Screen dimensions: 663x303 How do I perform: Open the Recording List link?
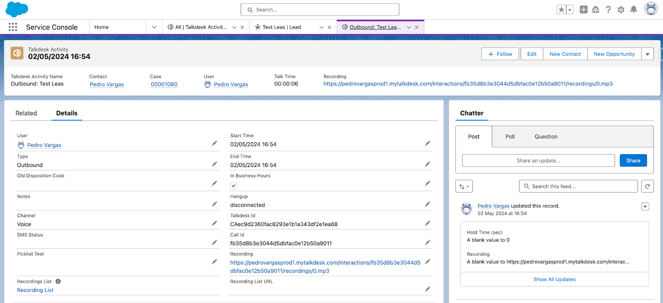click(x=35, y=290)
